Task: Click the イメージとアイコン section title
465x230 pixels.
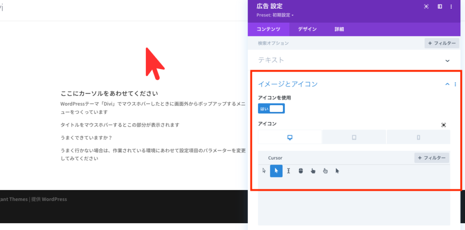Action: pos(287,84)
